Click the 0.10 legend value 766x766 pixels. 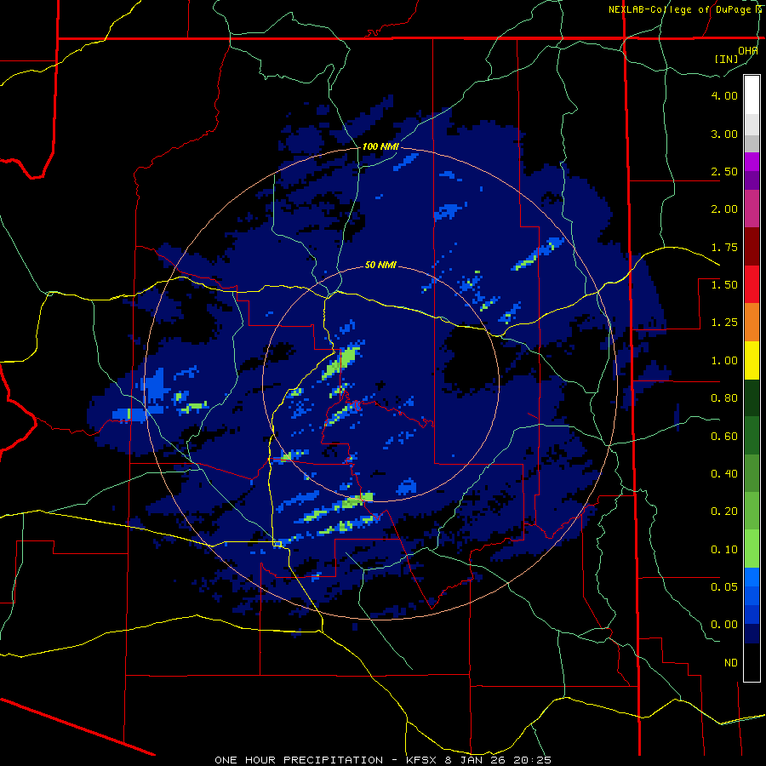(x=724, y=550)
